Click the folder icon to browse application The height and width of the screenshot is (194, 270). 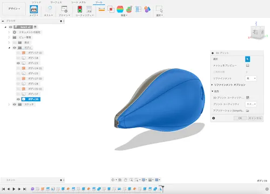[x=247, y=110]
